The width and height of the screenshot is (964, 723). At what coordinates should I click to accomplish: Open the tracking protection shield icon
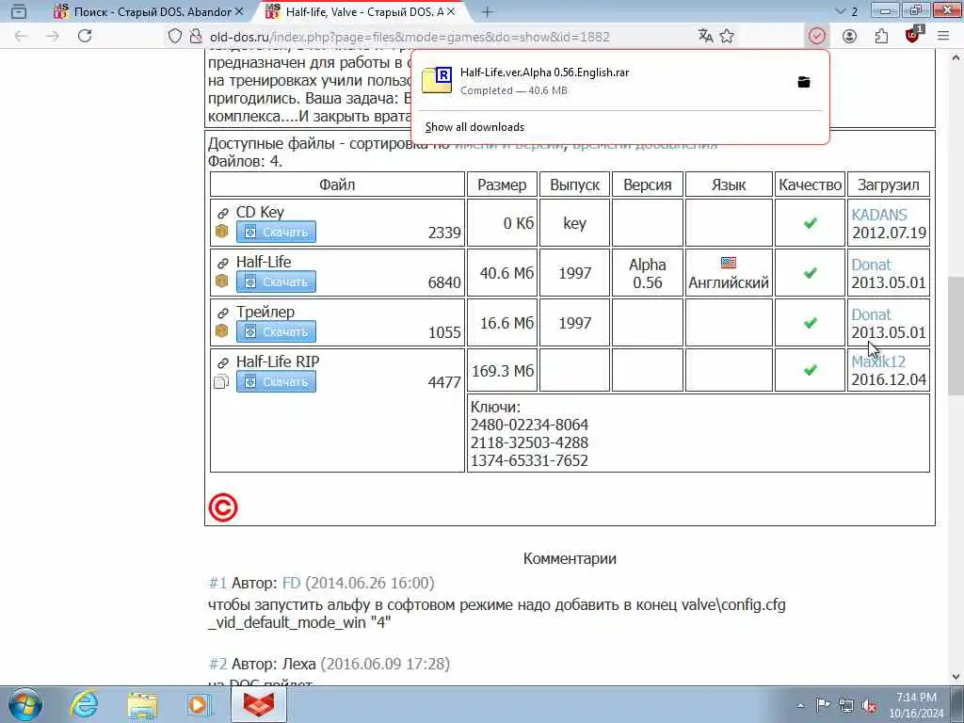click(x=175, y=37)
